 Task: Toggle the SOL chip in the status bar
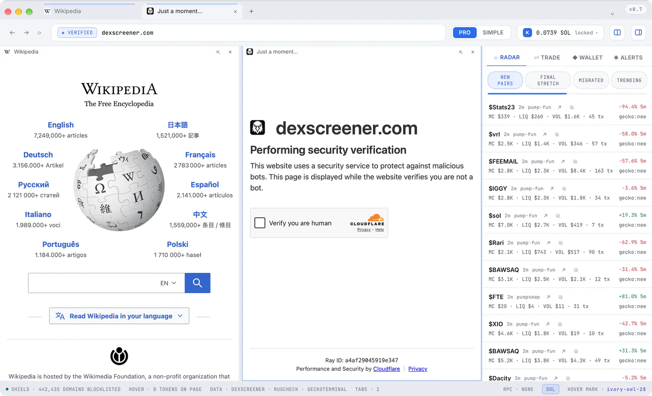tap(550, 389)
